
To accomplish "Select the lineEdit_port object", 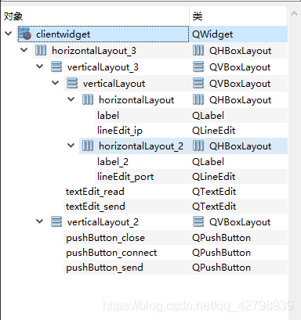I will [125, 177].
